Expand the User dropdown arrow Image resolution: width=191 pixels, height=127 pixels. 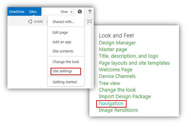coord(71,12)
